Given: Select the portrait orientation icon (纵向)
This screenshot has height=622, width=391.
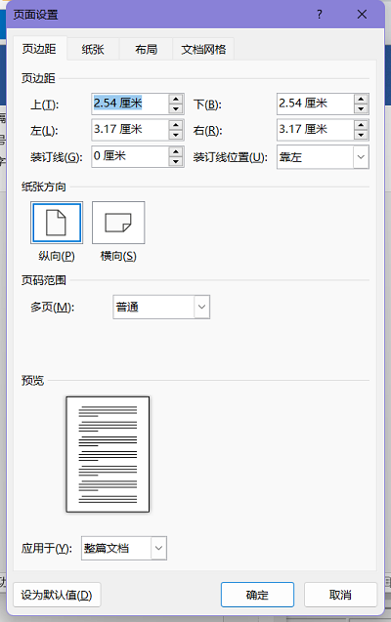Looking at the screenshot, I should [x=57, y=223].
